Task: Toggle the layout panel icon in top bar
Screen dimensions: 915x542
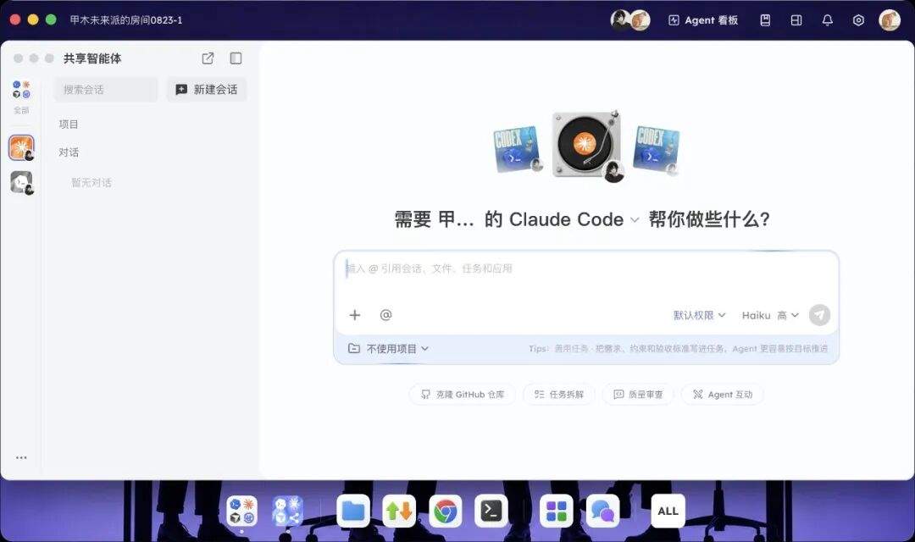Action: pyautogui.click(x=796, y=20)
